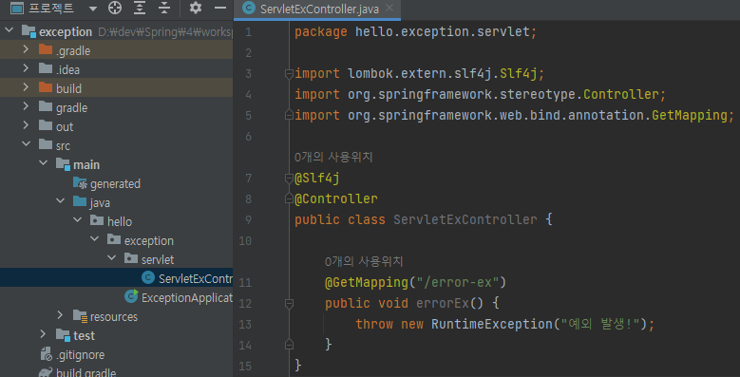Collapse the servlet package
740x377 pixels.
pos(111,258)
